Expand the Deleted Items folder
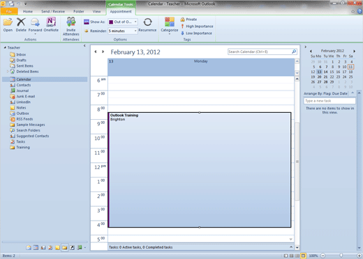Screen dimensions: 363x259 (8, 72)
